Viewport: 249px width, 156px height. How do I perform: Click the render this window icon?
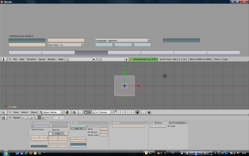149,112
